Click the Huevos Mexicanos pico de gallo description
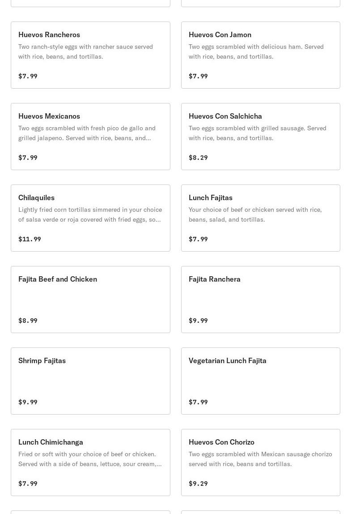This screenshot has width=351, height=514. tap(87, 133)
